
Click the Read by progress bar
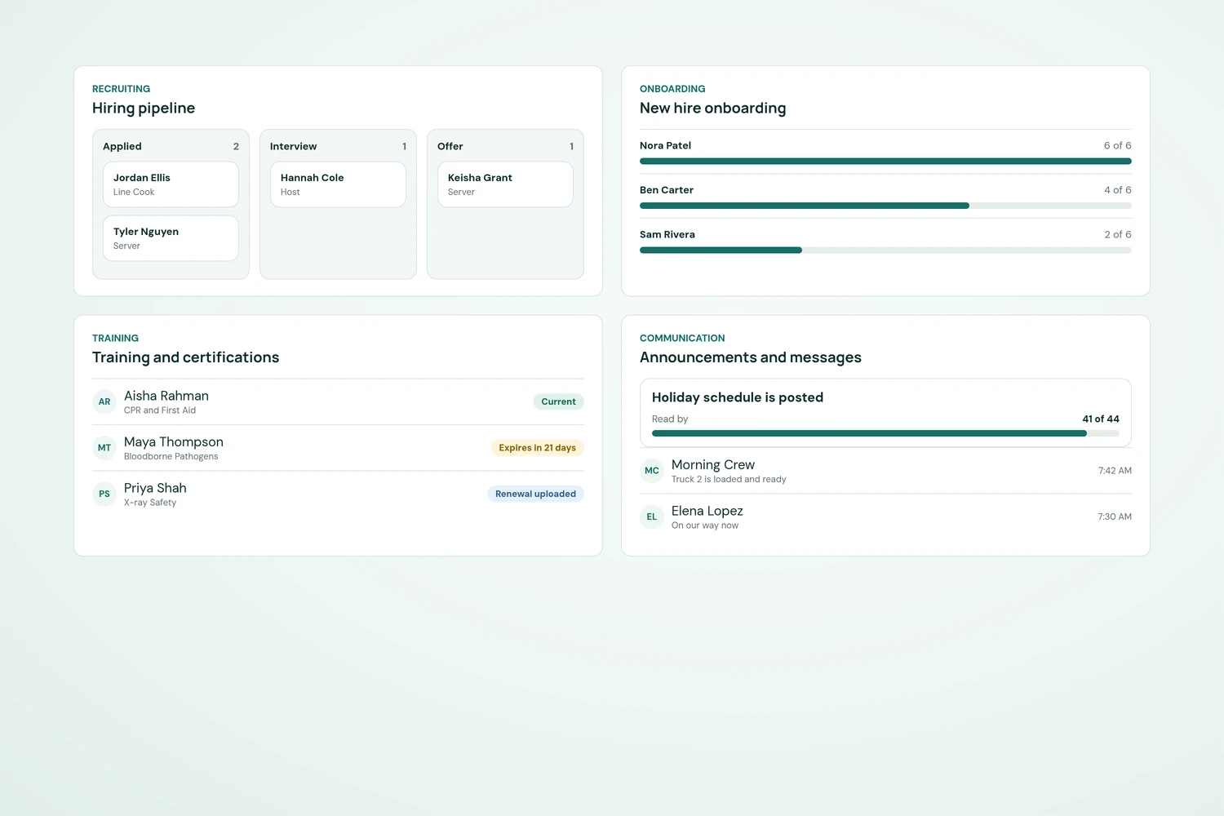(885, 433)
